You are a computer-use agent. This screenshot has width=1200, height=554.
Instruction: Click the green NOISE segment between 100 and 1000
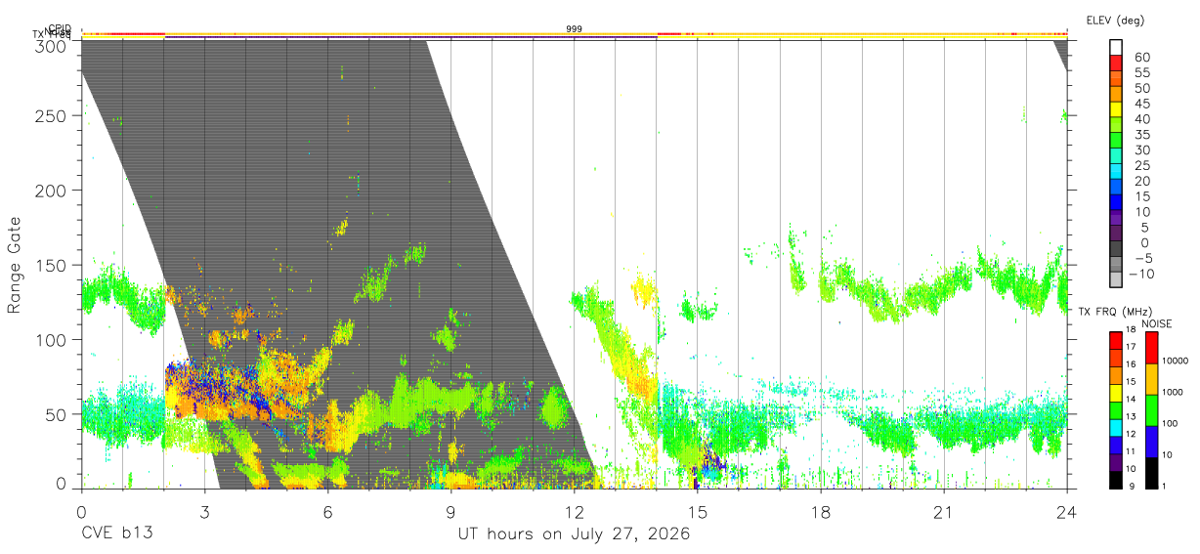pos(1151,410)
